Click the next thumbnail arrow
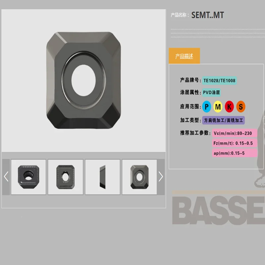265x265 pixels. (x=161, y=177)
